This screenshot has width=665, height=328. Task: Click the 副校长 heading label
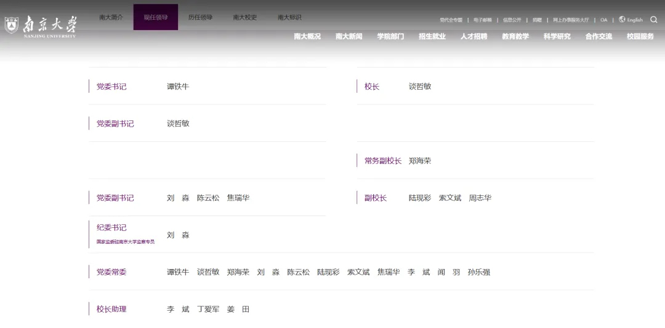(x=376, y=198)
